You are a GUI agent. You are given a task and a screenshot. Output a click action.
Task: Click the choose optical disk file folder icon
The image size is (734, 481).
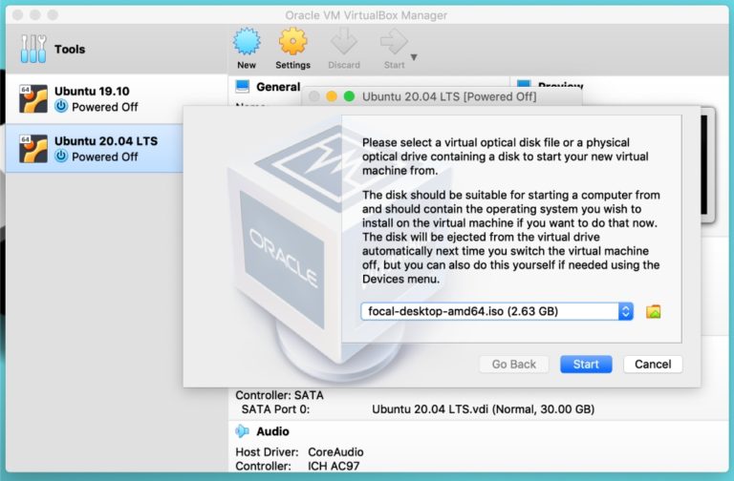653,311
